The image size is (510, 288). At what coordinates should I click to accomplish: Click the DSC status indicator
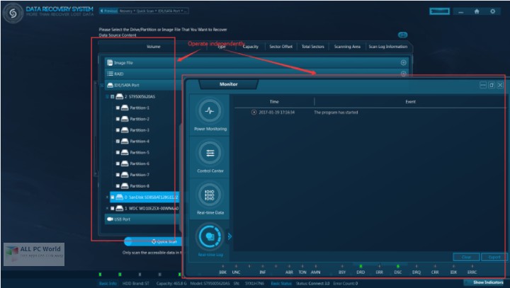tap(398, 270)
